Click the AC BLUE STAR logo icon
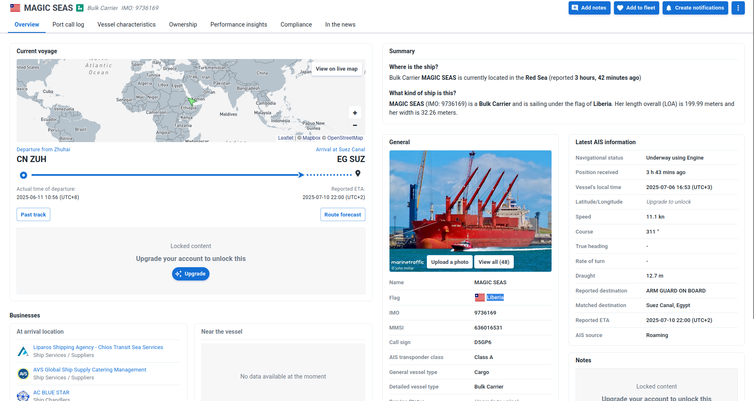This screenshot has width=754, height=401. click(23, 396)
